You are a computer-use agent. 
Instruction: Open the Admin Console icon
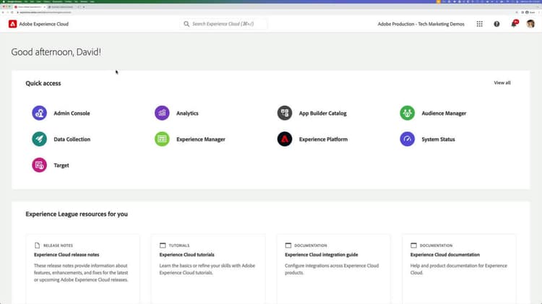pyautogui.click(x=40, y=113)
